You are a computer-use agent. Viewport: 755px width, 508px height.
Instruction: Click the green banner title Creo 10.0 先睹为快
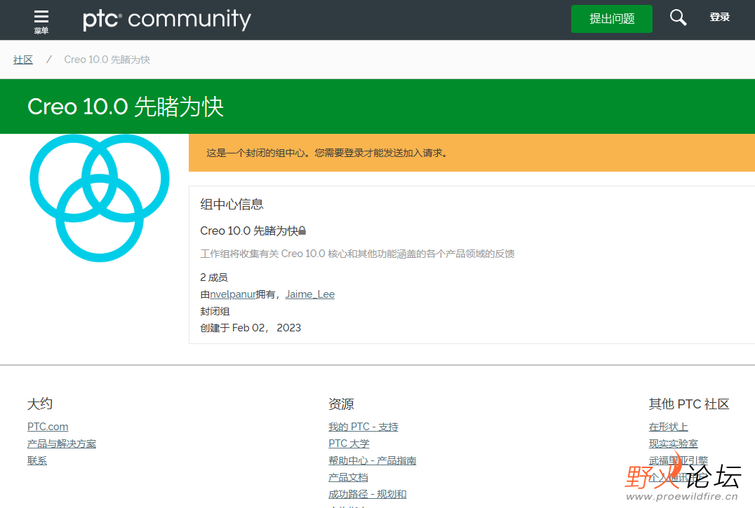click(x=126, y=107)
